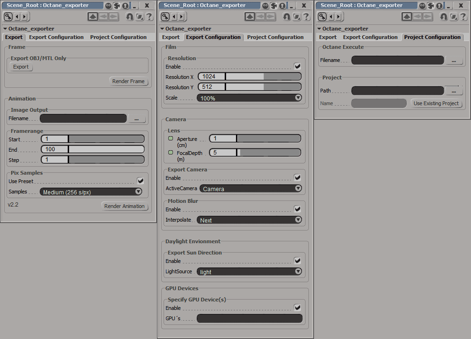
Task: Click the Resolution X slider track
Action: click(263, 77)
